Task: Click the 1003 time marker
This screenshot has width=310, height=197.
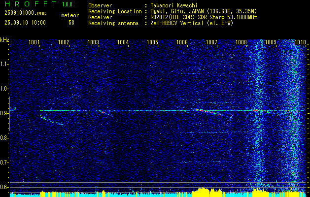Action: click(93, 42)
